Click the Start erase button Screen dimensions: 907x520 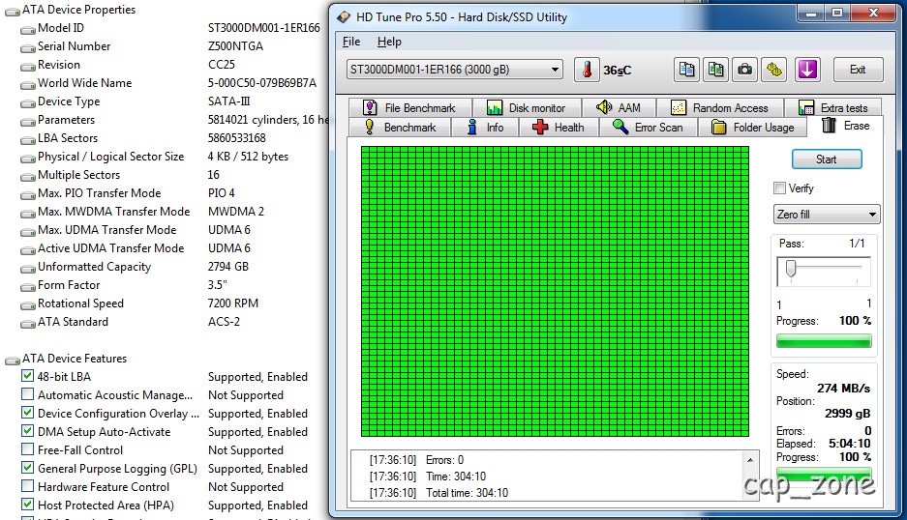(827, 159)
